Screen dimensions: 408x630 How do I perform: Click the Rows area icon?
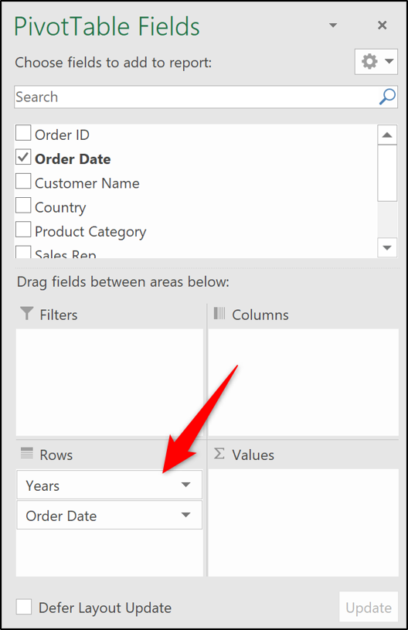pos(27,453)
